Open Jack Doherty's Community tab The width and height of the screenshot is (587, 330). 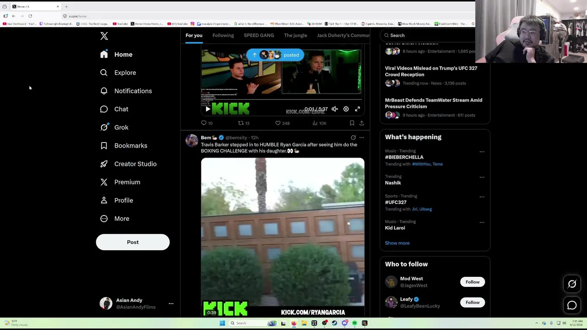coord(343,35)
